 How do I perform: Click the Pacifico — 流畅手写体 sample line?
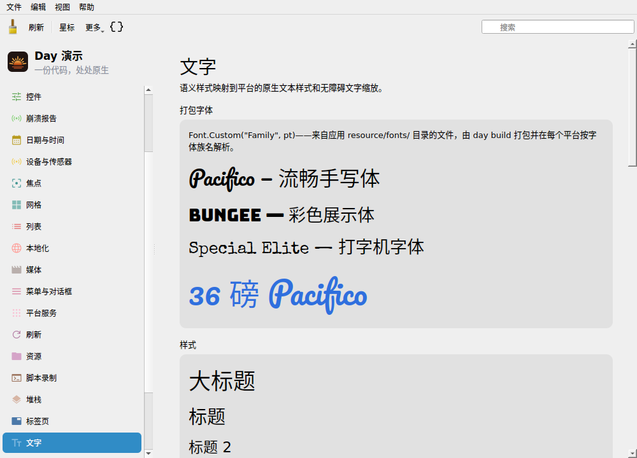coord(284,179)
